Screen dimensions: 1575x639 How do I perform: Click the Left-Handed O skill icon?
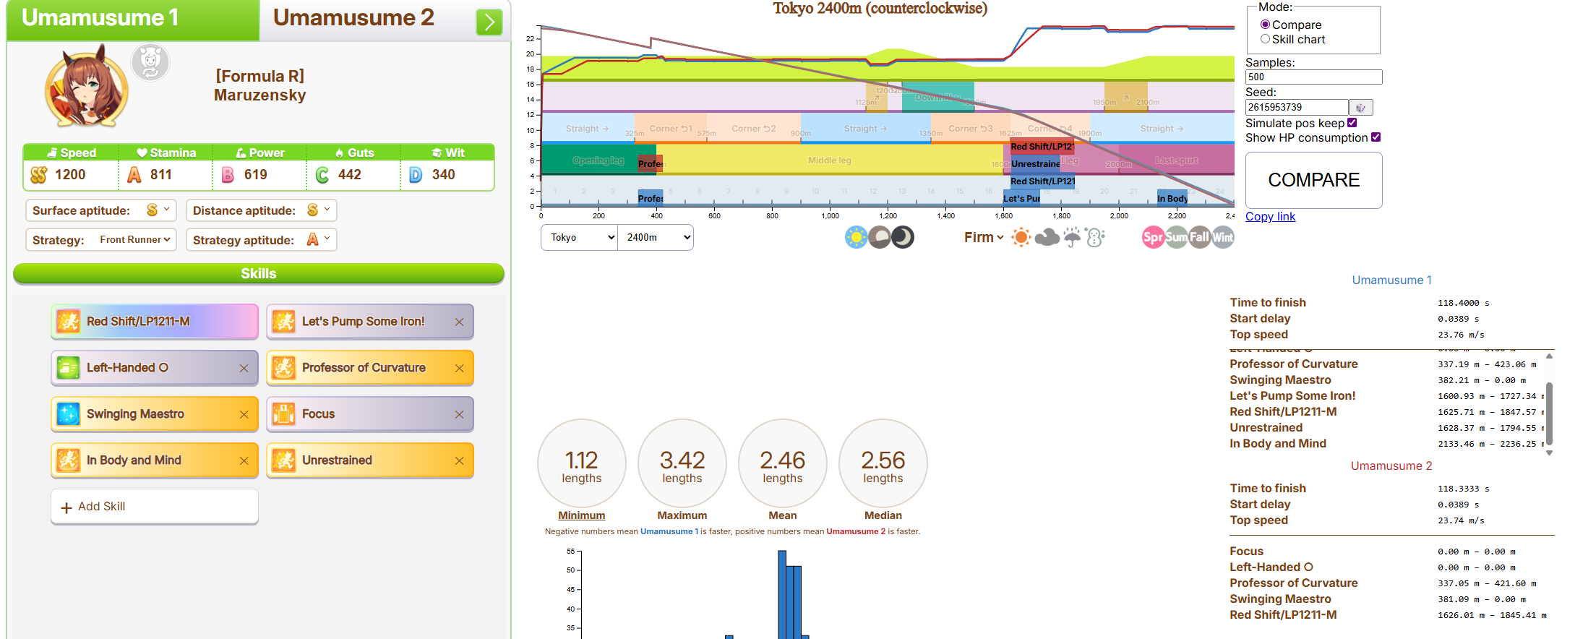[x=69, y=367]
